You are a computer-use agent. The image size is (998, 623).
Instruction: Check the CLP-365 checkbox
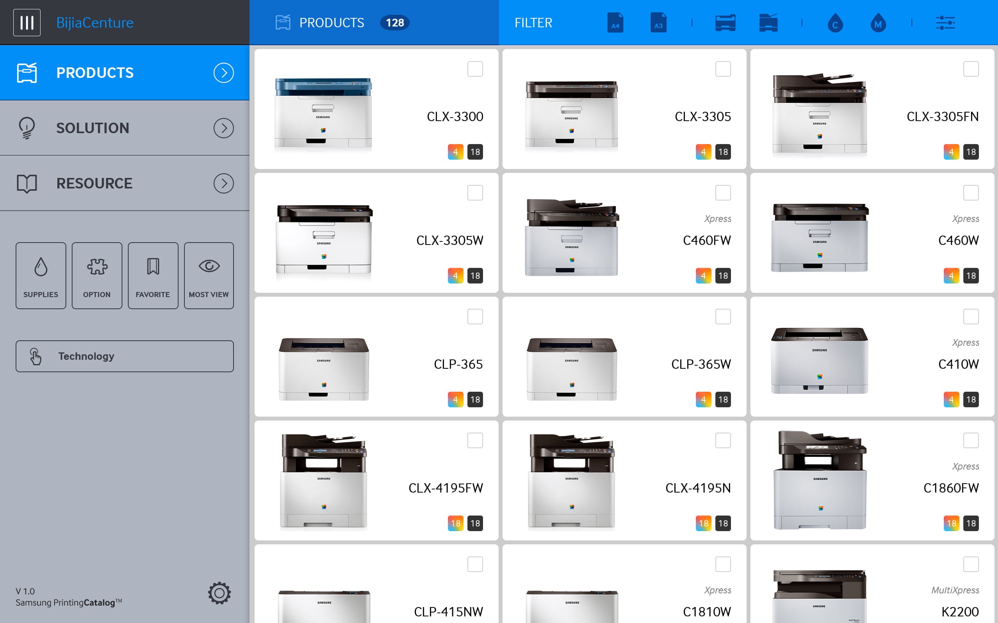pos(475,317)
